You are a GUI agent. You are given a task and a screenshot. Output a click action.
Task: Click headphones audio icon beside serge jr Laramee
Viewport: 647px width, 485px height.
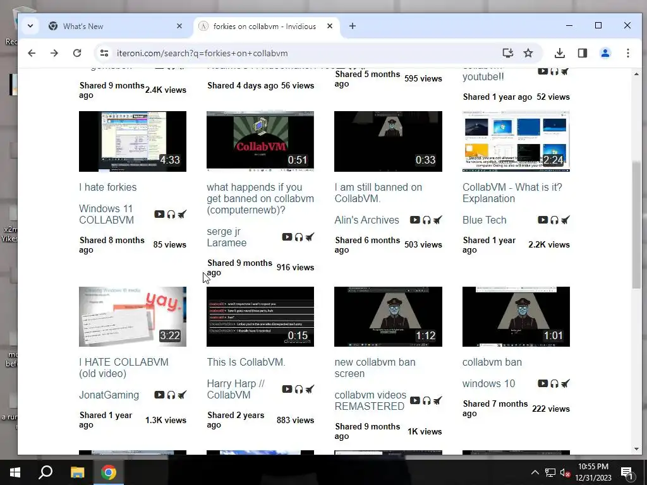click(x=299, y=237)
